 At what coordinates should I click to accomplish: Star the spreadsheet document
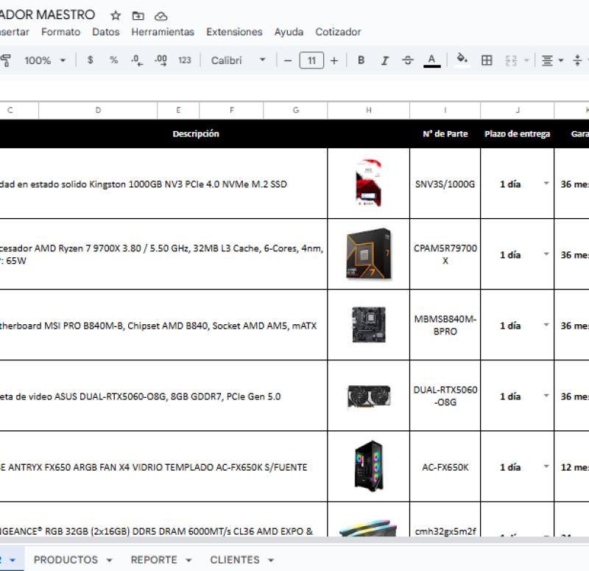pos(116,15)
